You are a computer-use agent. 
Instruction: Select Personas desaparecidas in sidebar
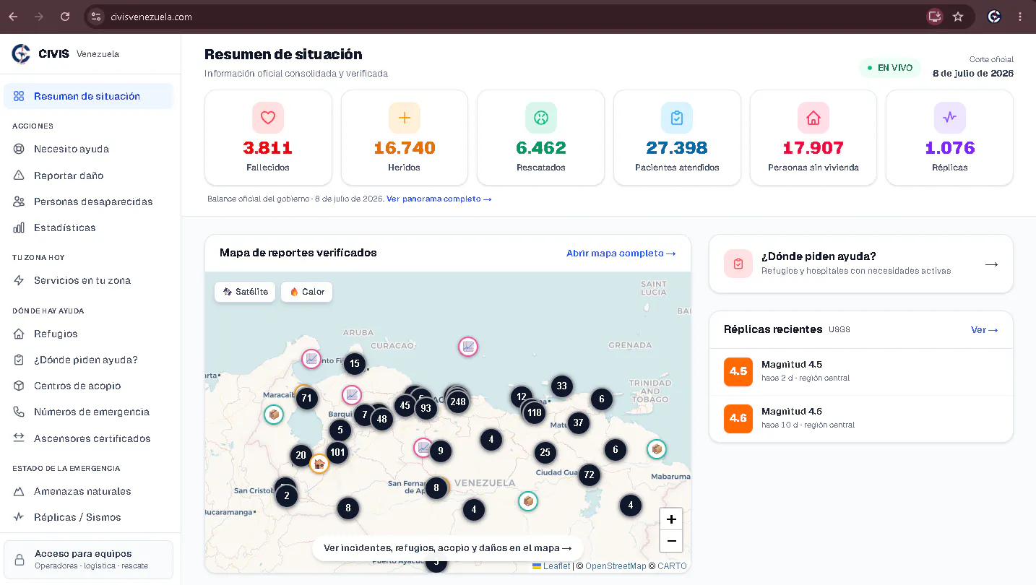point(88,201)
